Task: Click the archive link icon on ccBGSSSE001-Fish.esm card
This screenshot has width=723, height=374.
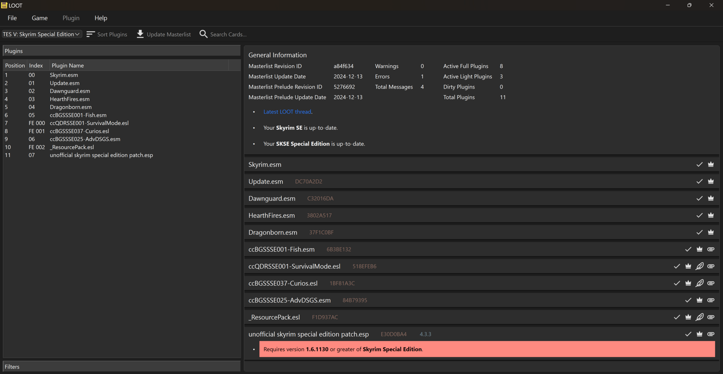Action: (x=711, y=249)
